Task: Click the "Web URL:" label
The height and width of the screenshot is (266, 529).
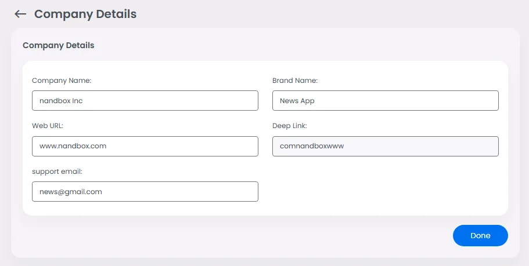Action: click(48, 126)
